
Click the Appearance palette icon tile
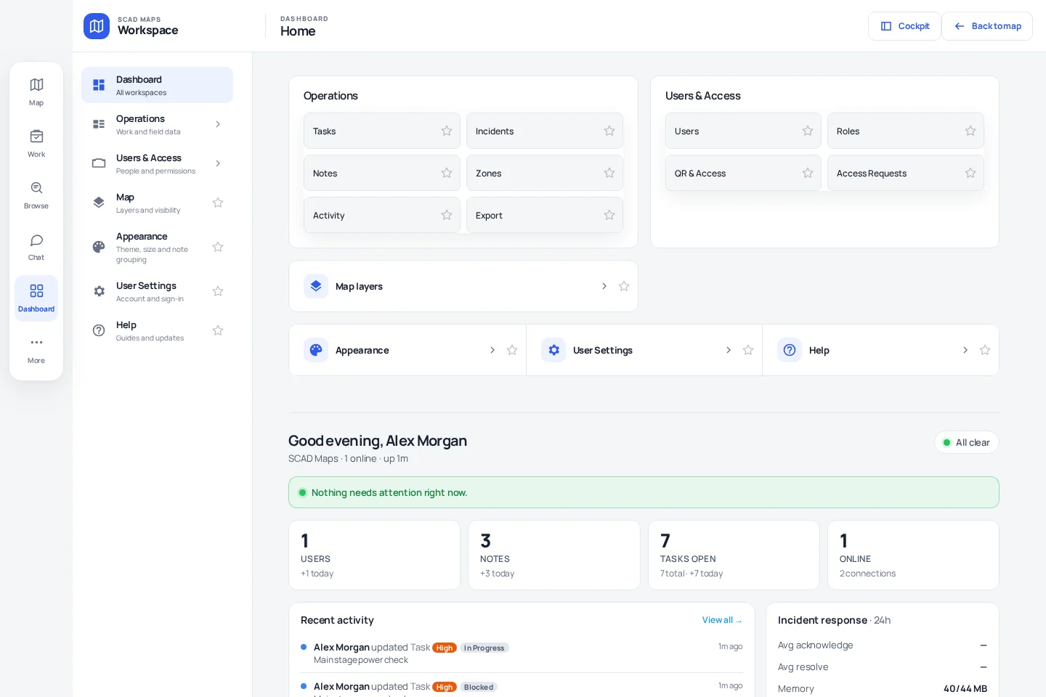click(x=316, y=350)
